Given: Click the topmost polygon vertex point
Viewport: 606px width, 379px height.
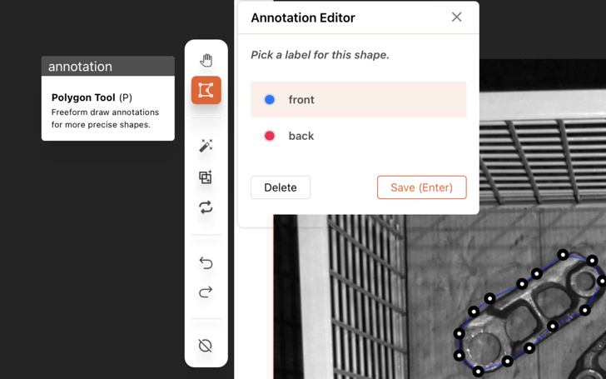Looking at the screenshot, I should tap(564, 255).
